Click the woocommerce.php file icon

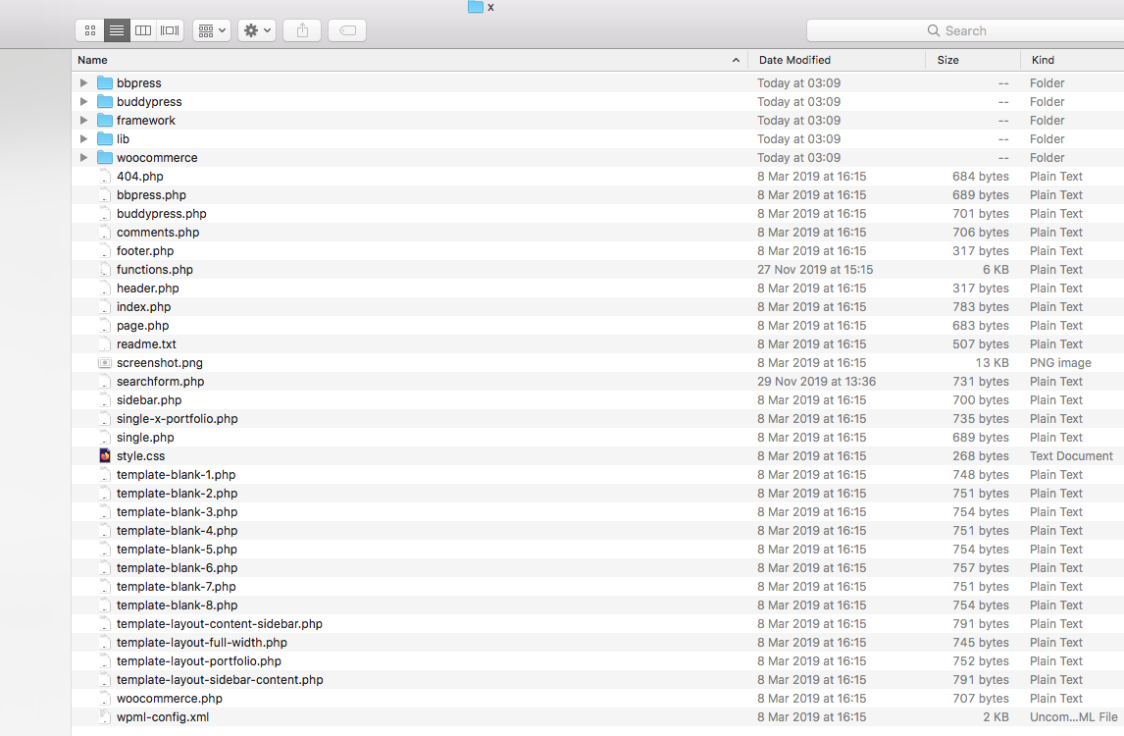coord(105,699)
